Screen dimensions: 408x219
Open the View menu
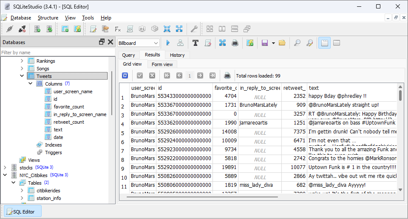(70, 18)
